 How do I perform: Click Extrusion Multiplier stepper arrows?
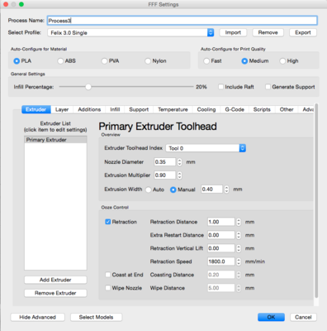179,175
